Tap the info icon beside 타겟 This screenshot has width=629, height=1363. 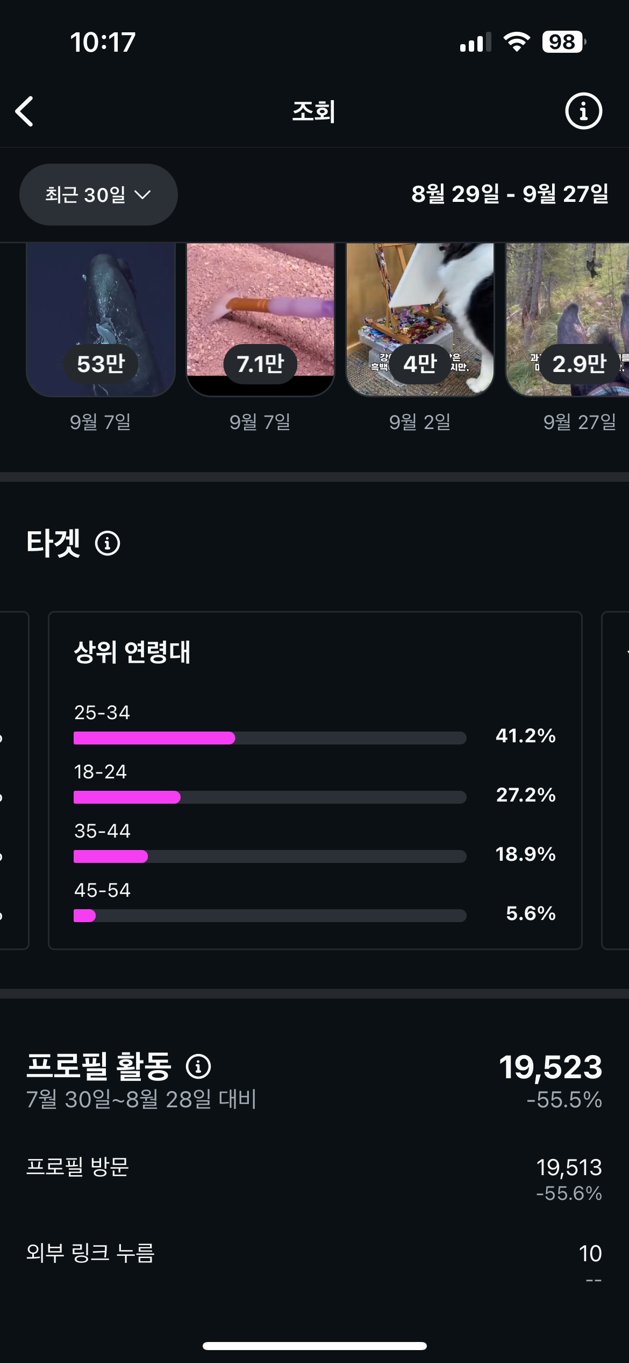(108, 543)
